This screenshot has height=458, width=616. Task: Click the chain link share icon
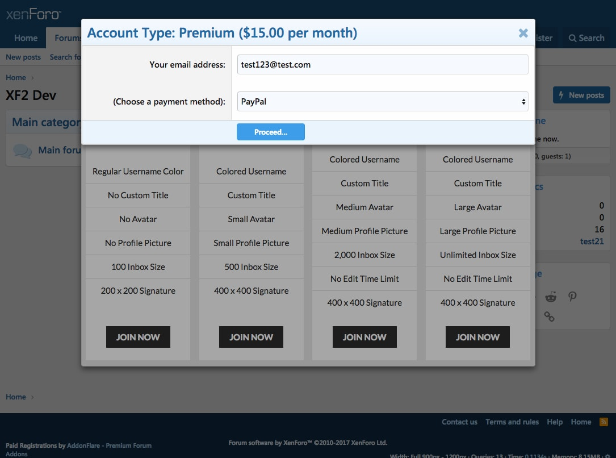[549, 317]
